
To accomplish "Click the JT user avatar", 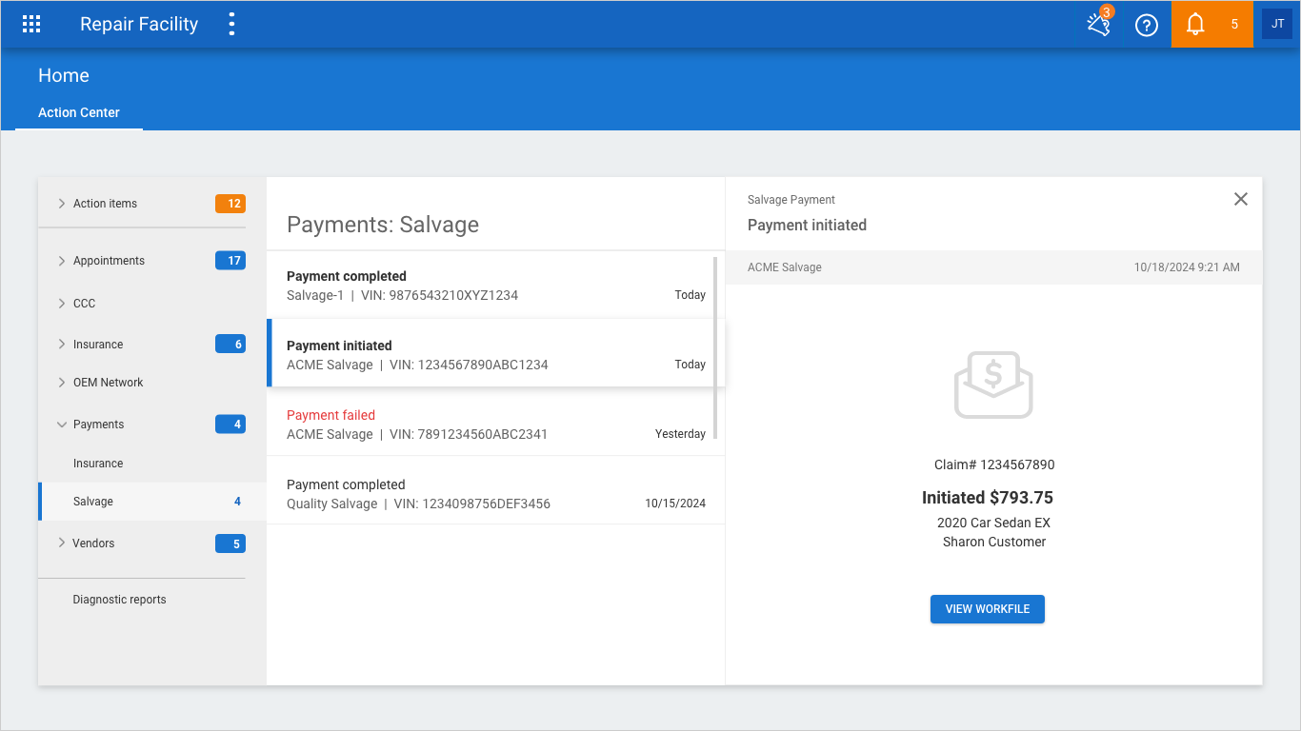I will pos(1277,25).
